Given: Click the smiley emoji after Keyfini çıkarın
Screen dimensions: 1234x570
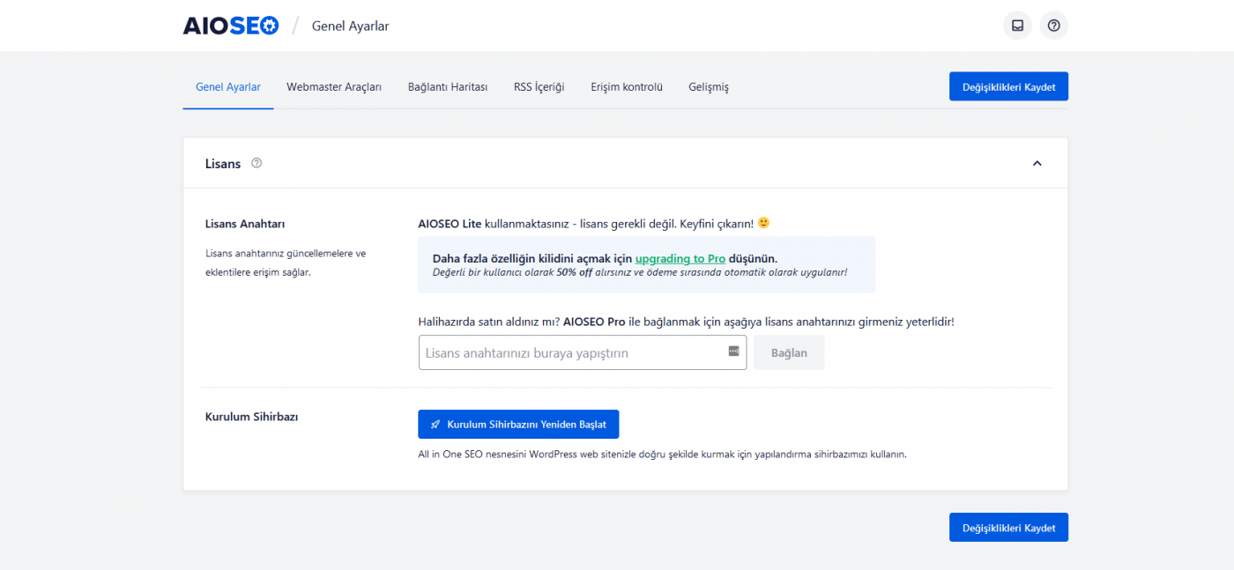Looking at the screenshot, I should pyautogui.click(x=763, y=222).
